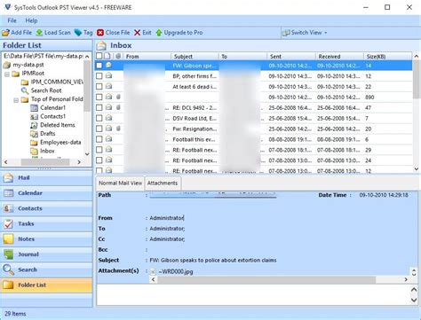Switch to Normal Mail View tab

120,183
